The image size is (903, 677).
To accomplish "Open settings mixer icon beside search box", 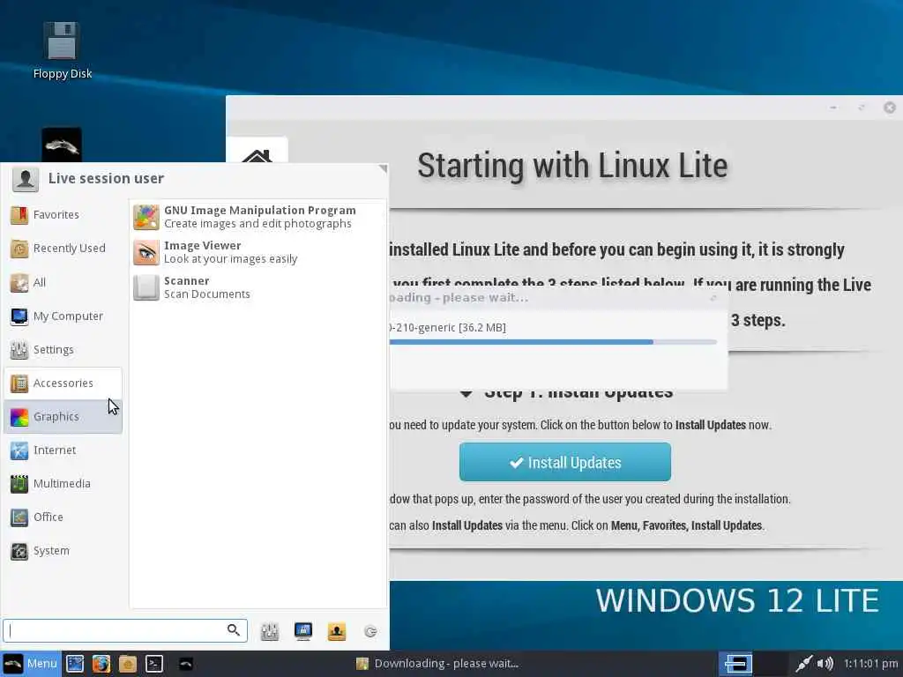I will (x=270, y=631).
